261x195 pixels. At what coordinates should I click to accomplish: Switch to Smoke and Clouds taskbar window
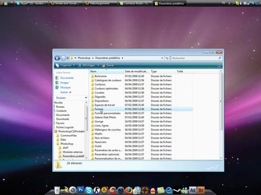[x=66, y=3]
